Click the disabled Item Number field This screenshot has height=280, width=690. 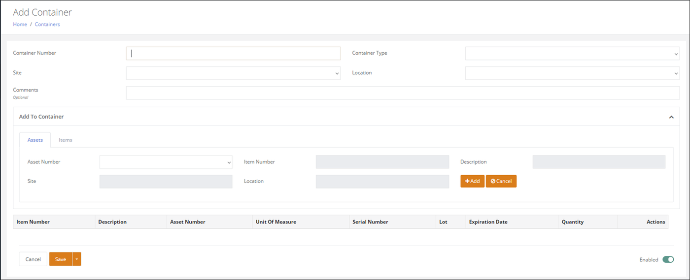point(382,162)
